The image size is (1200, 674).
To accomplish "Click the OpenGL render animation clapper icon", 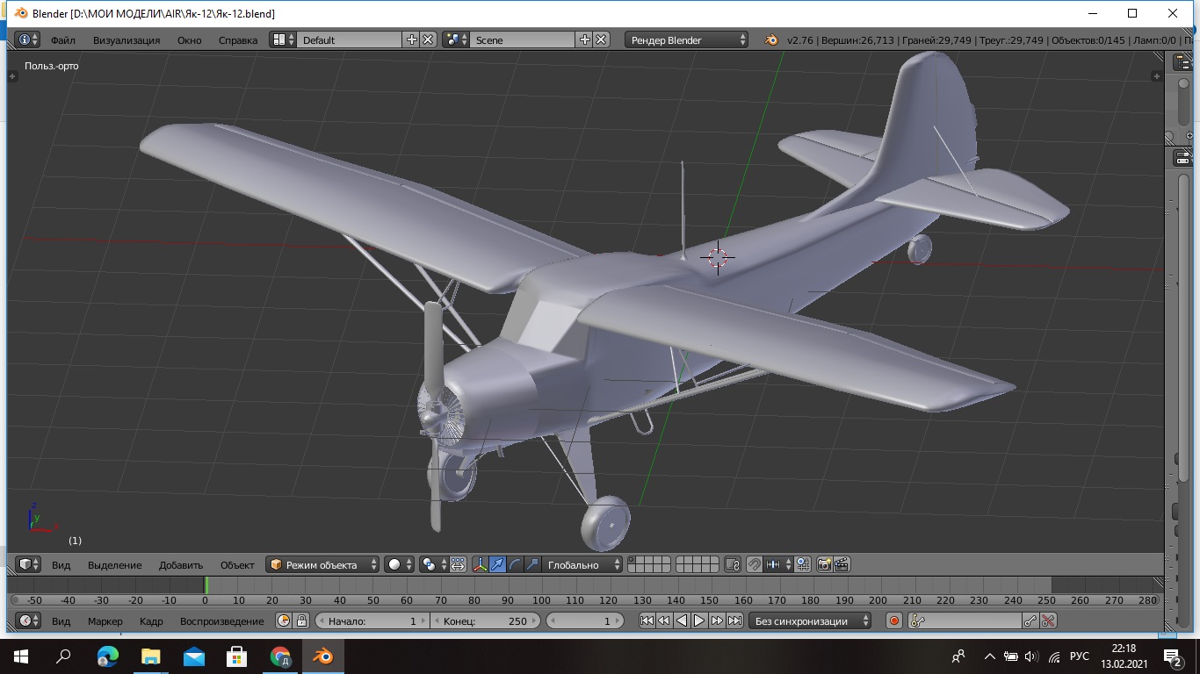I will [842, 565].
